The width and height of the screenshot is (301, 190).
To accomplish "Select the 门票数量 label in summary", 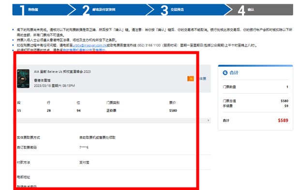I will (229, 87).
